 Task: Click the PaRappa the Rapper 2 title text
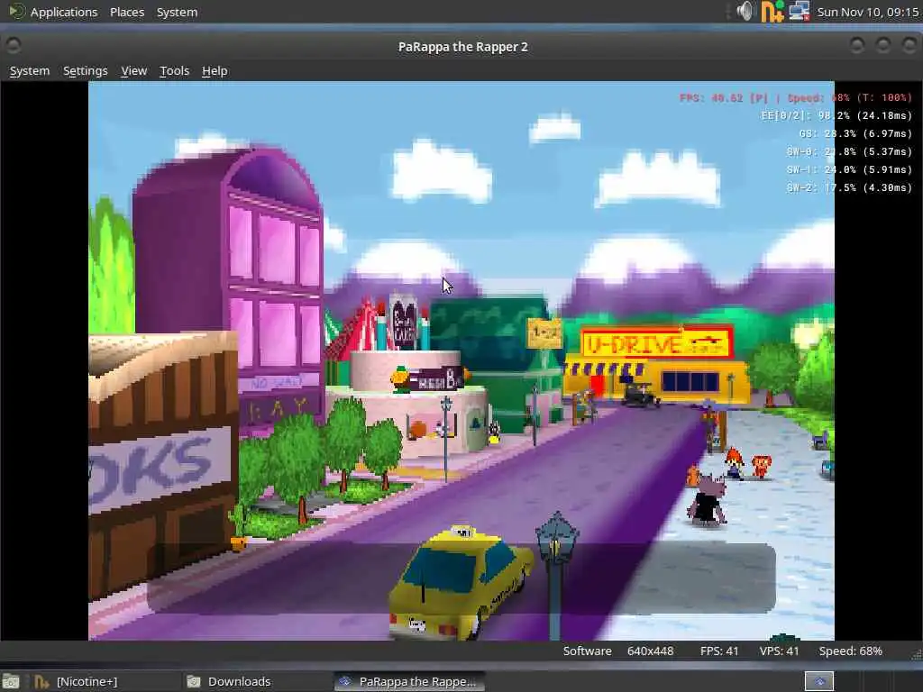pyautogui.click(x=462, y=47)
